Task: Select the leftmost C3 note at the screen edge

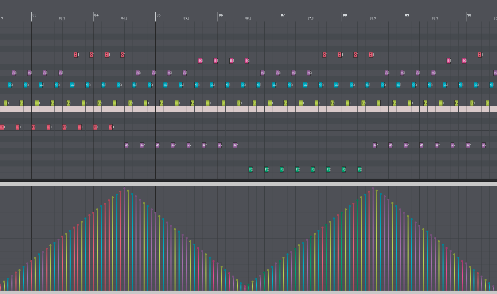Action: tap(2, 127)
